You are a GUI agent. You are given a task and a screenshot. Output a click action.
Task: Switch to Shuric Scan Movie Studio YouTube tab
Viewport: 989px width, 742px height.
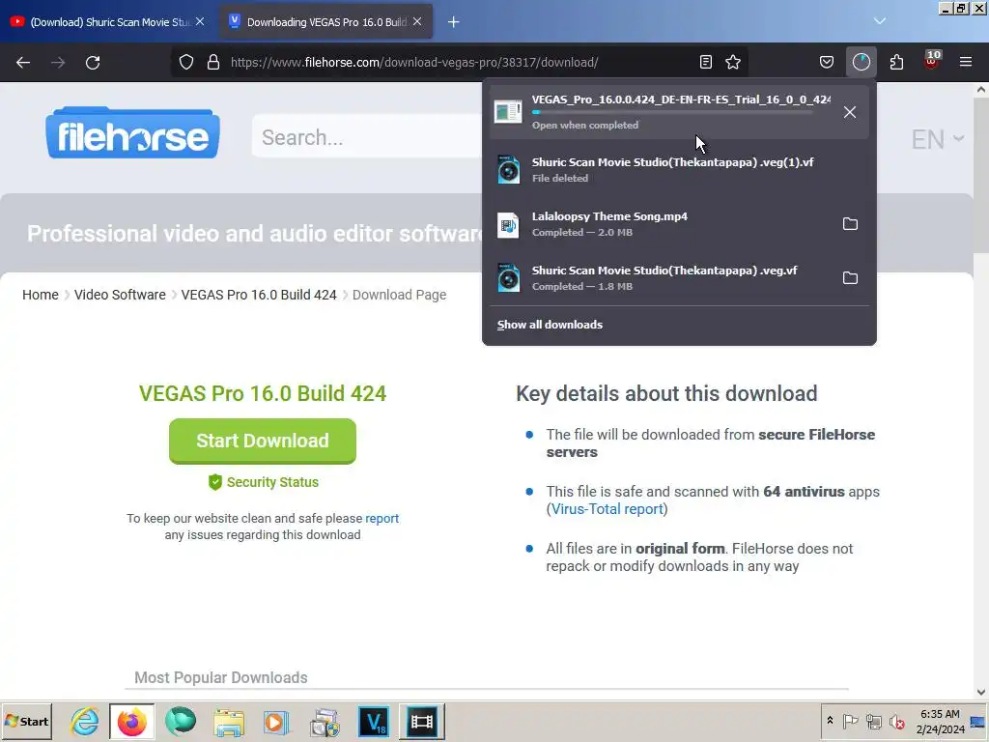106,22
